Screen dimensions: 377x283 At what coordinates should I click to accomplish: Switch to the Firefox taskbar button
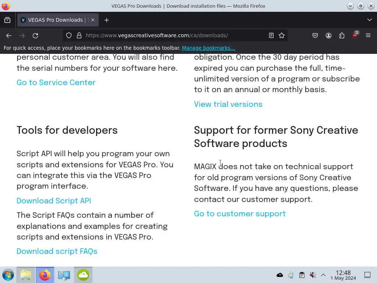point(45,275)
